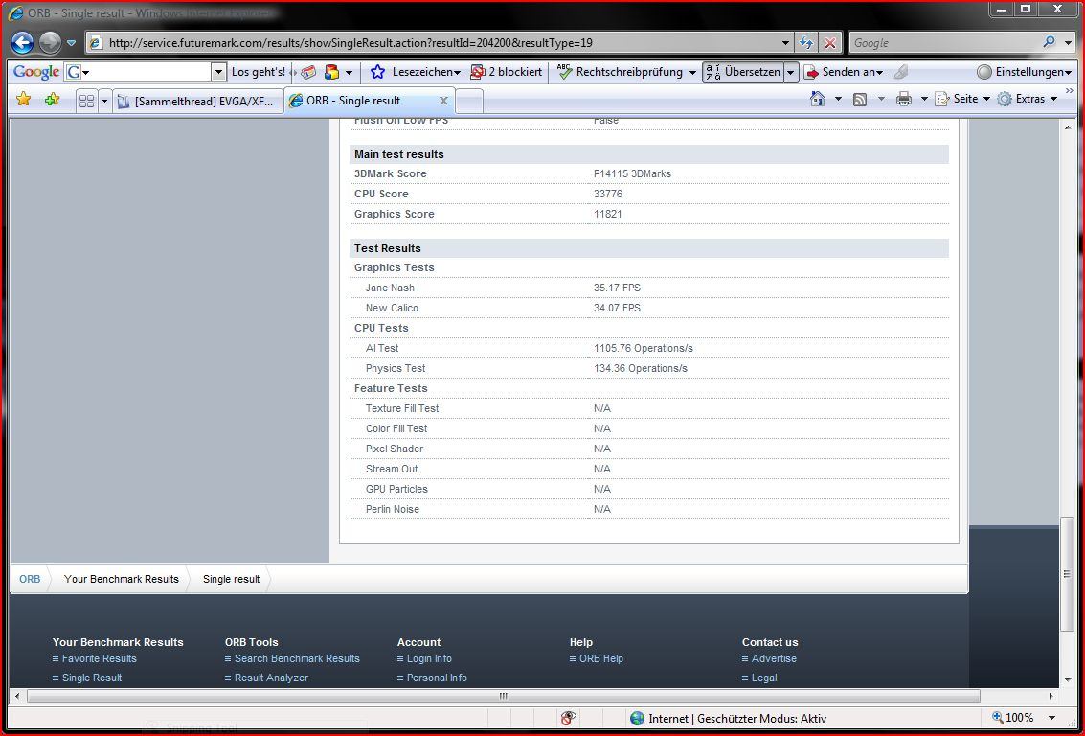This screenshot has height=736, width=1085.
Task: Open the "Personal Info" footer link
Action: [437, 678]
